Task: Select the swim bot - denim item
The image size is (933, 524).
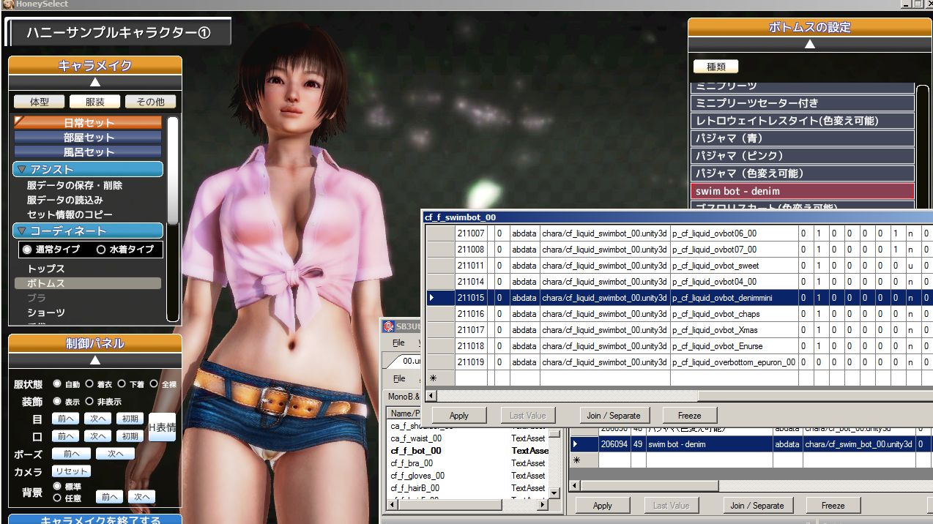Action: click(803, 191)
